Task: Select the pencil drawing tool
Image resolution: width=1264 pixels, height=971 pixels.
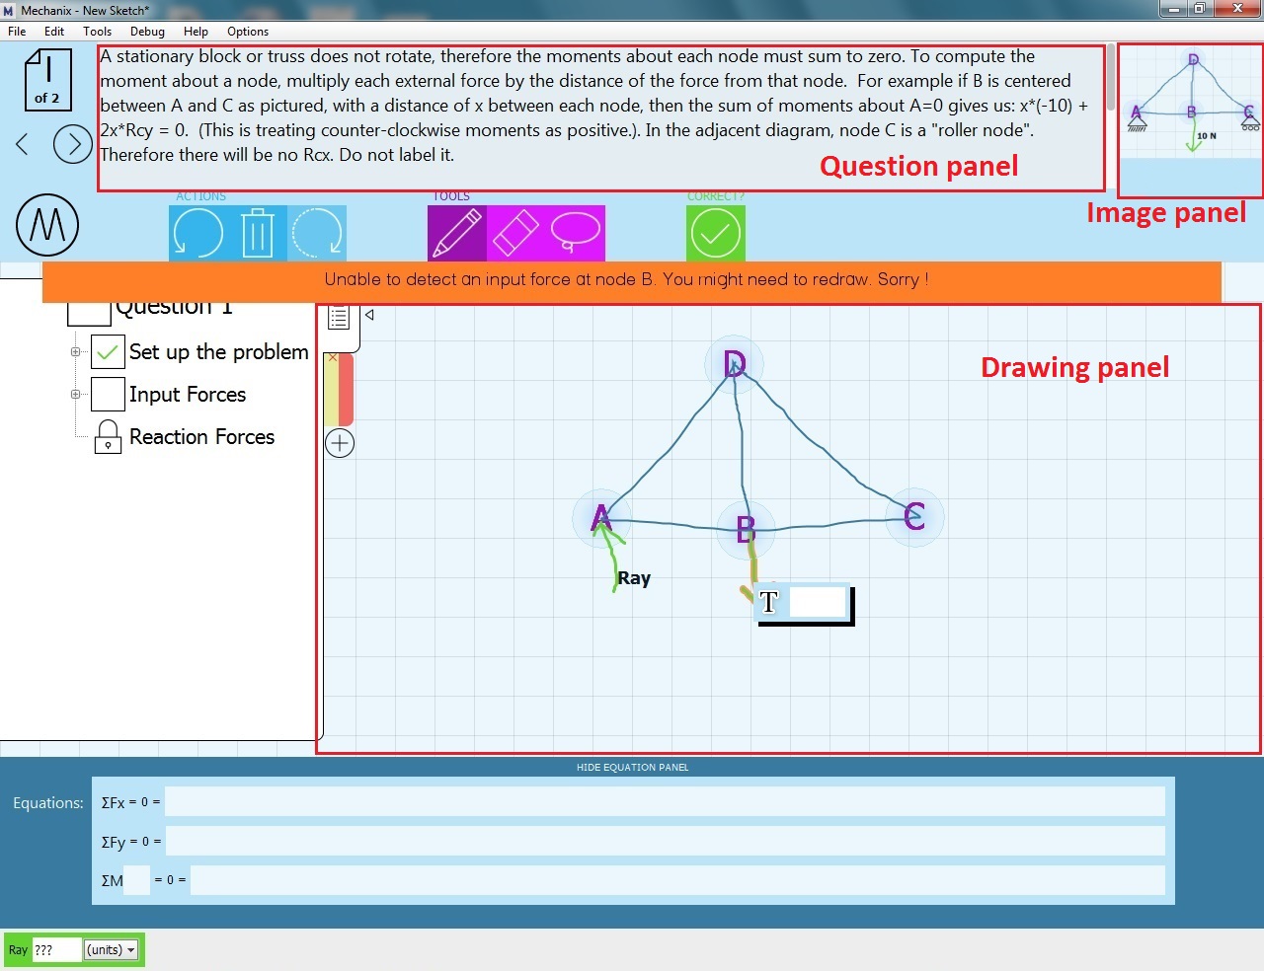Action: [456, 234]
